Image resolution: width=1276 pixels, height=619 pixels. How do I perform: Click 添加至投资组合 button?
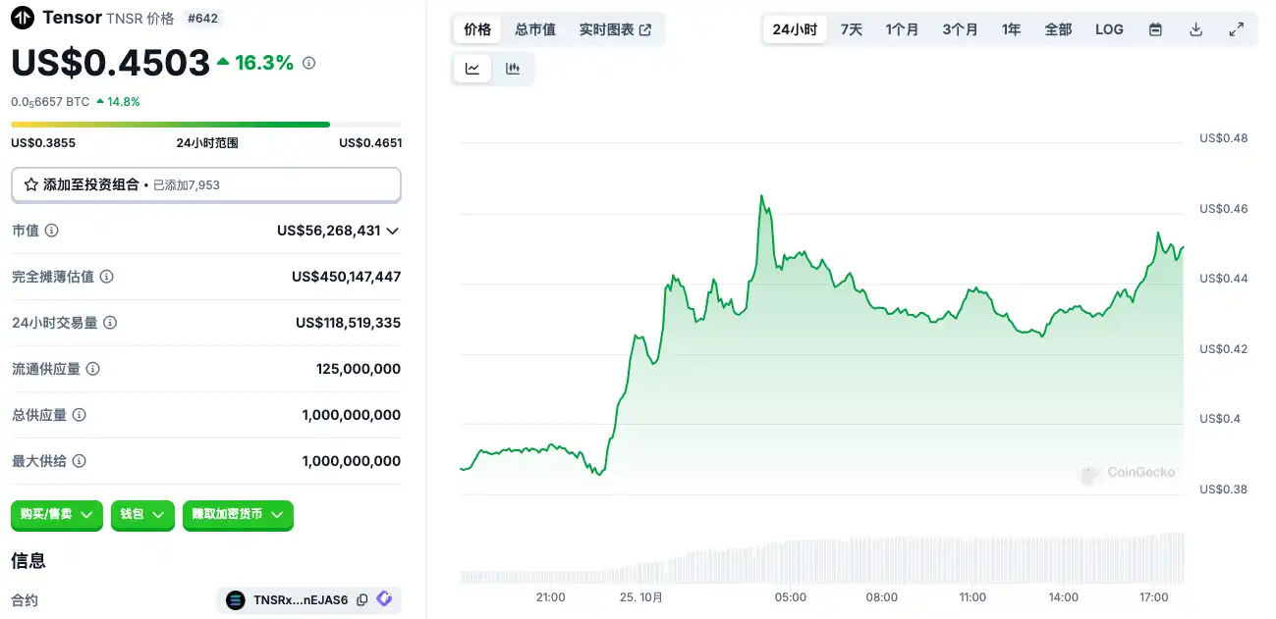pyautogui.click(x=206, y=184)
